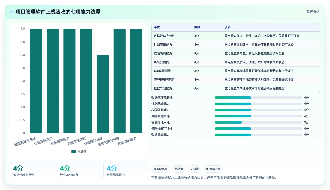Click the 路径雷达 label in header
The image size is (330, 190).
[x=313, y=12]
